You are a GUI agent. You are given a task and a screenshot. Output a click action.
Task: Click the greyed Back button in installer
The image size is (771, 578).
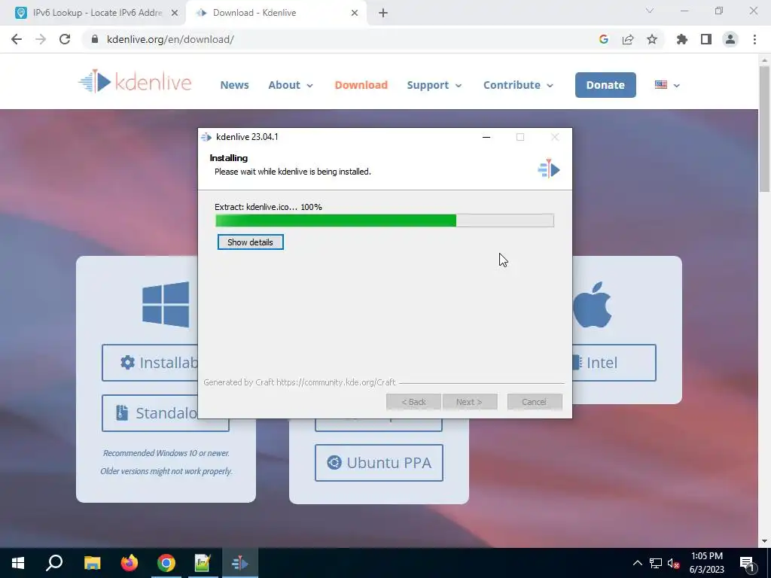tap(413, 402)
